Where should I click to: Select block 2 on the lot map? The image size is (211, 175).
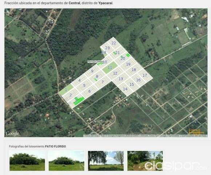click(x=71, y=95)
